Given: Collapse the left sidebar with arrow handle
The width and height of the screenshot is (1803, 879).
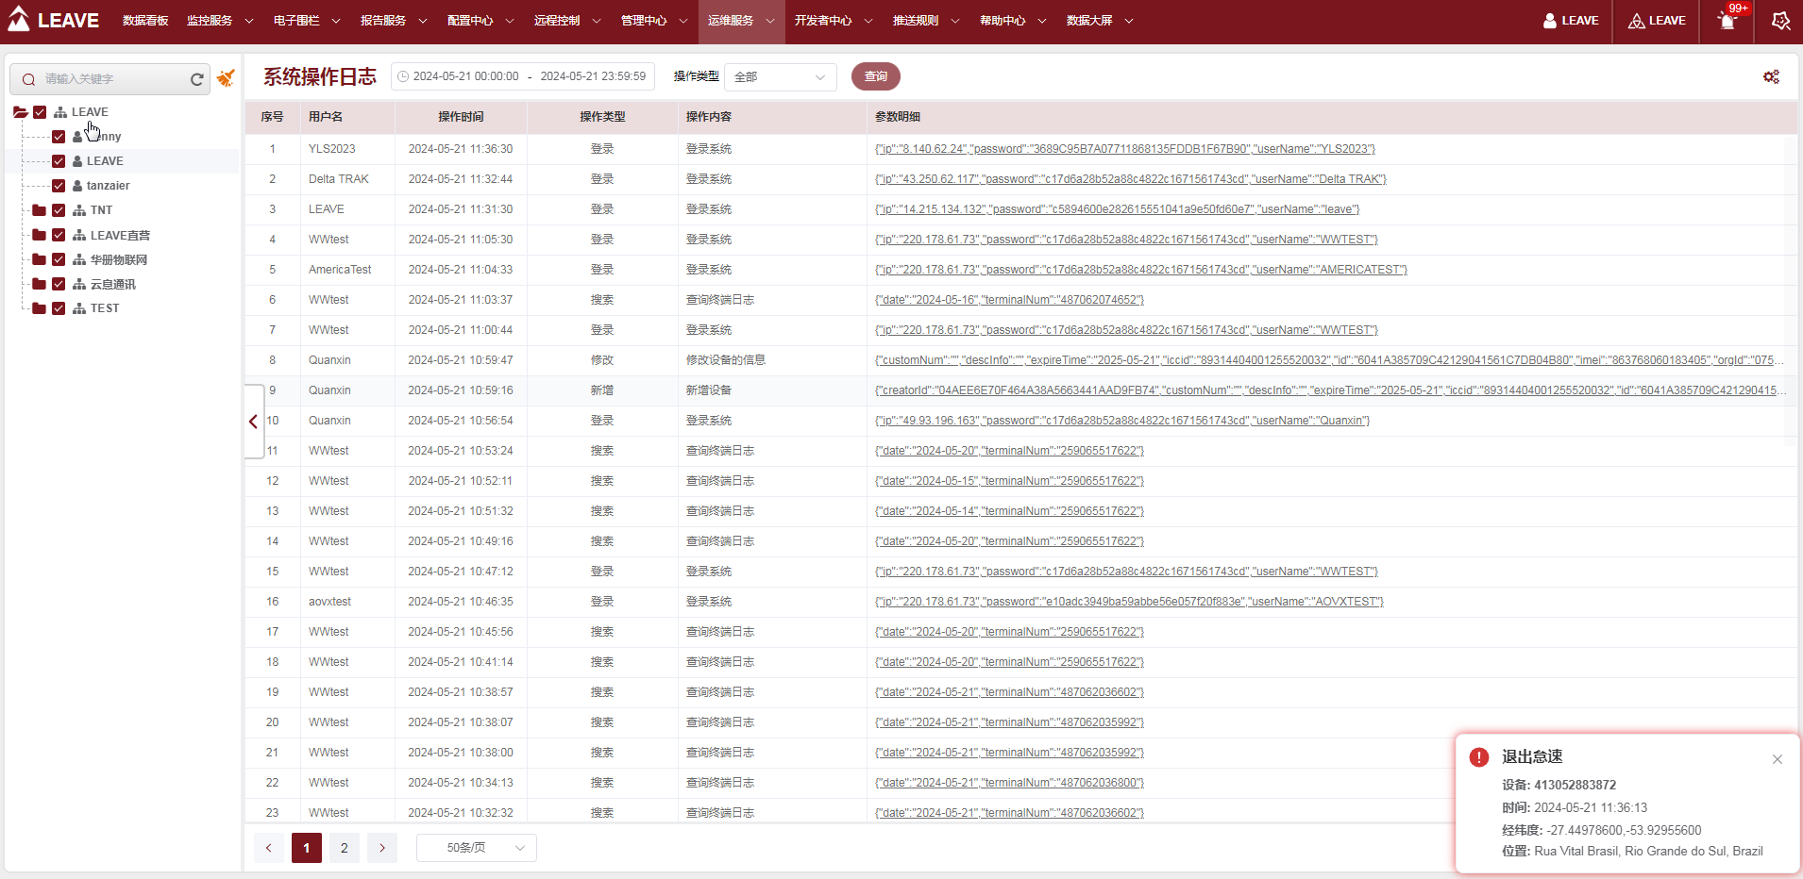Looking at the screenshot, I should (253, 422).
